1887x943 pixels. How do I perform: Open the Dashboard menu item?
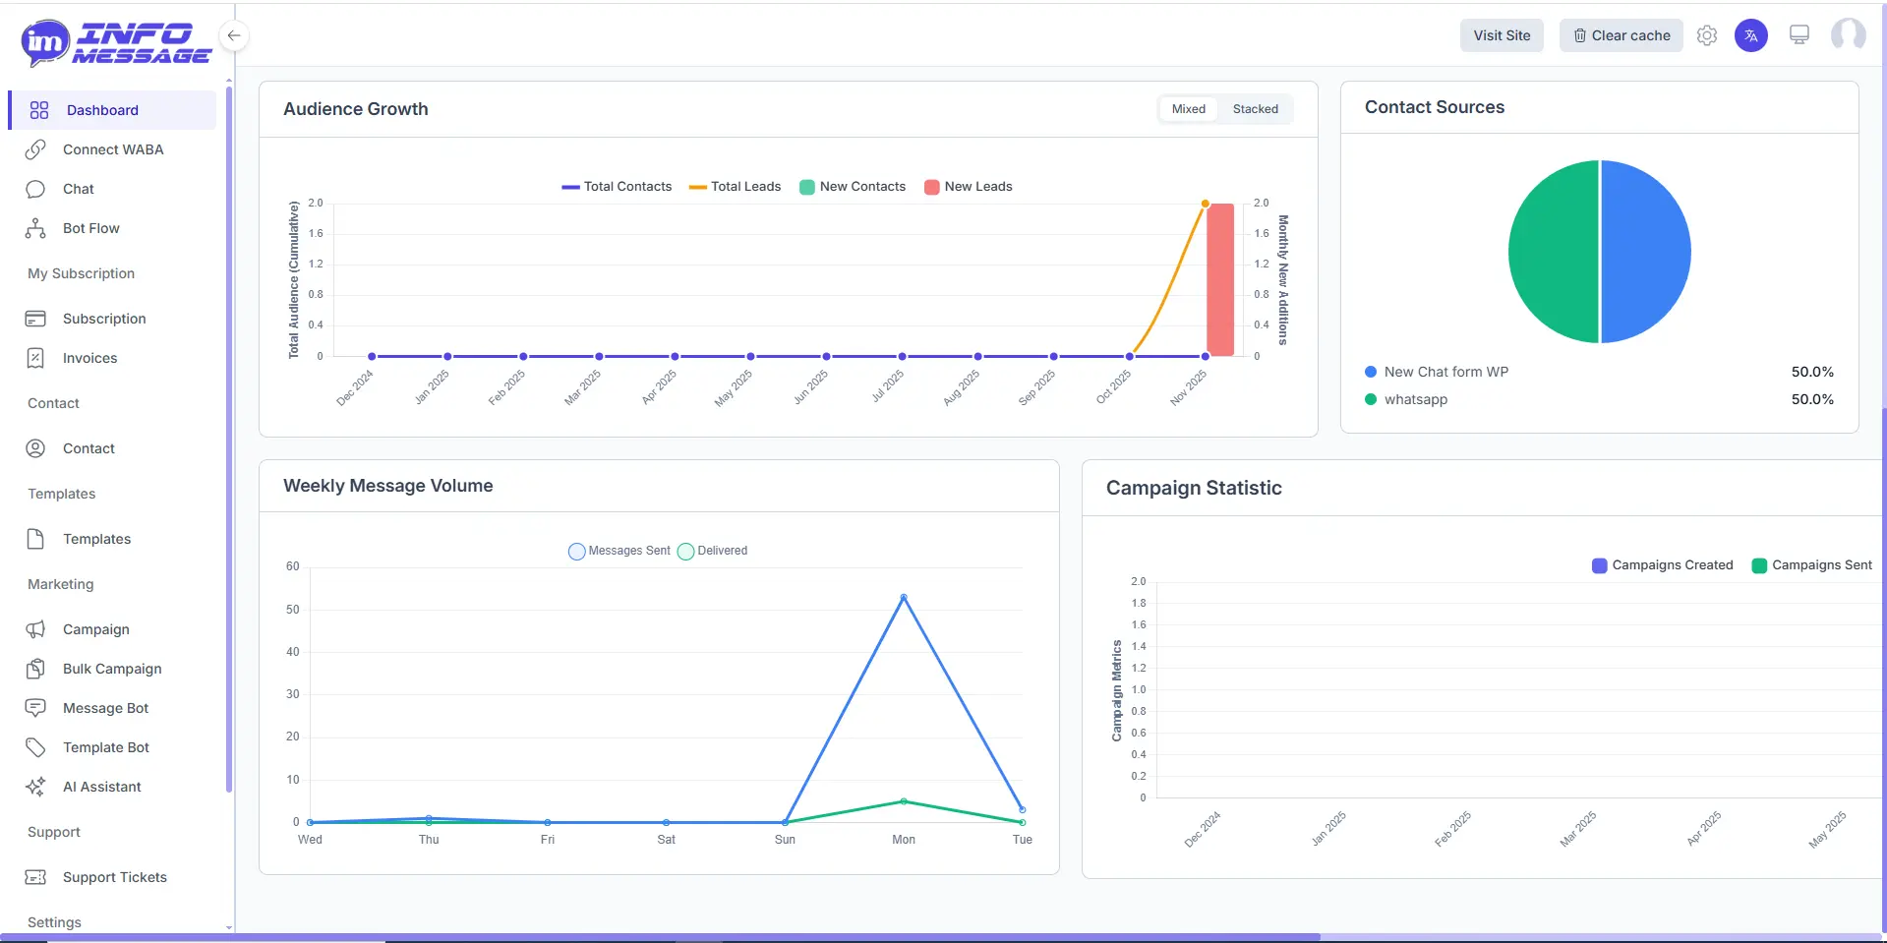coord(102,110)
